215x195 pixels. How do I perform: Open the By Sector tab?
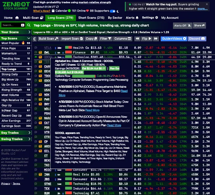[115, 18]
